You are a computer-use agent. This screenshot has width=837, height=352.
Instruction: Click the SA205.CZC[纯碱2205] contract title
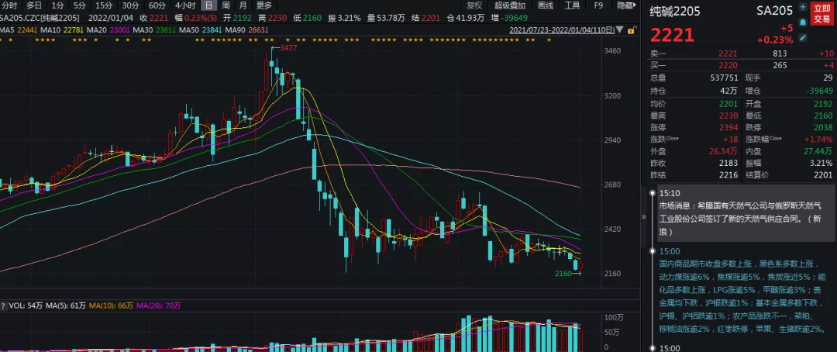(x=40, y=18)
